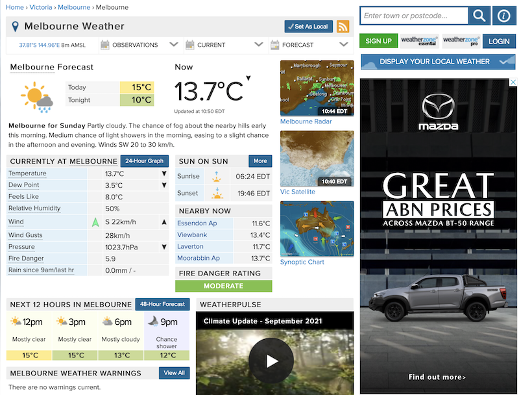
Task: Play the Climate Update video
Action: click(x=271, y=361)
